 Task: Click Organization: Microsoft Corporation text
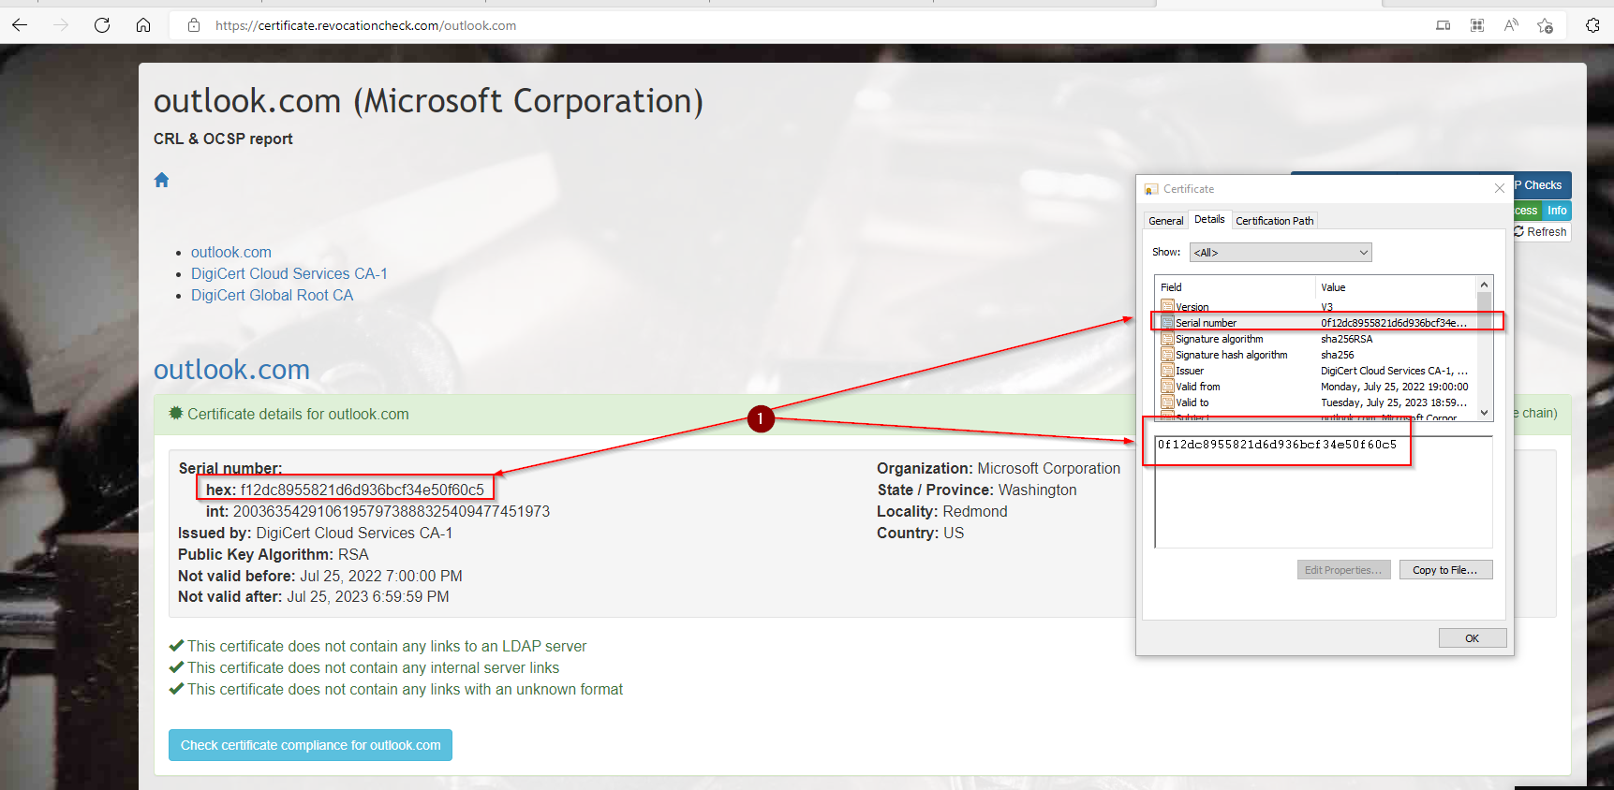(x=999, y=468)
